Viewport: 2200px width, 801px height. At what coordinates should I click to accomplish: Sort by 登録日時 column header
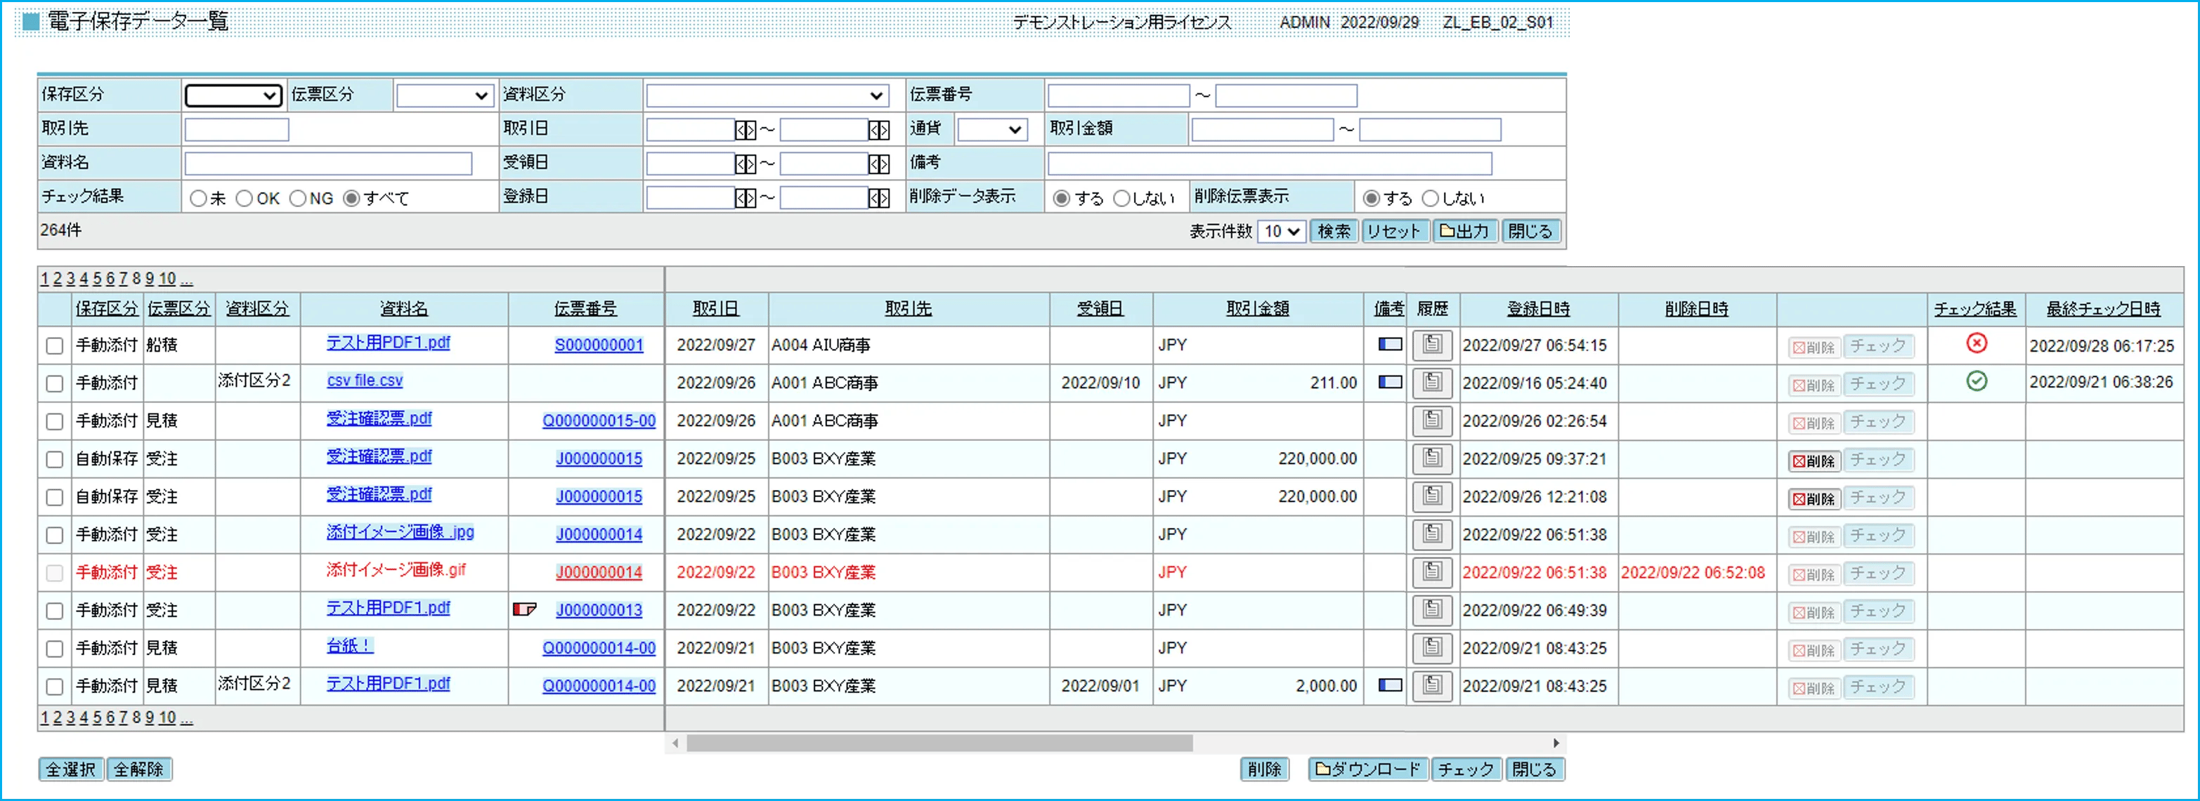[x=1537, y=309]
